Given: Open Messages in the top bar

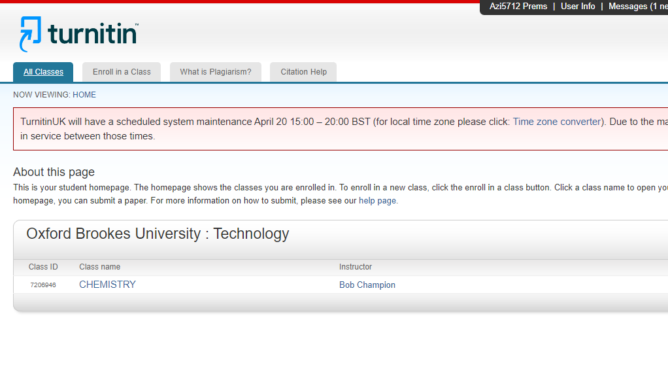Looking at the screenshot, I should [638, 7].
